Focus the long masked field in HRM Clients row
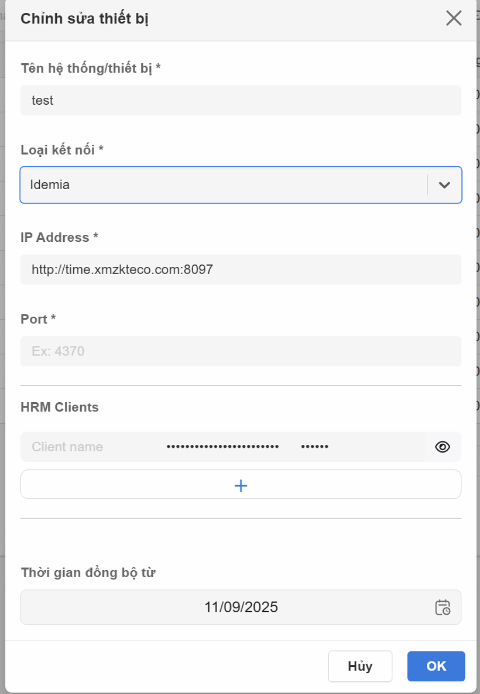The image size is (480, 694). pyautogui.click(x=223, y=447)
